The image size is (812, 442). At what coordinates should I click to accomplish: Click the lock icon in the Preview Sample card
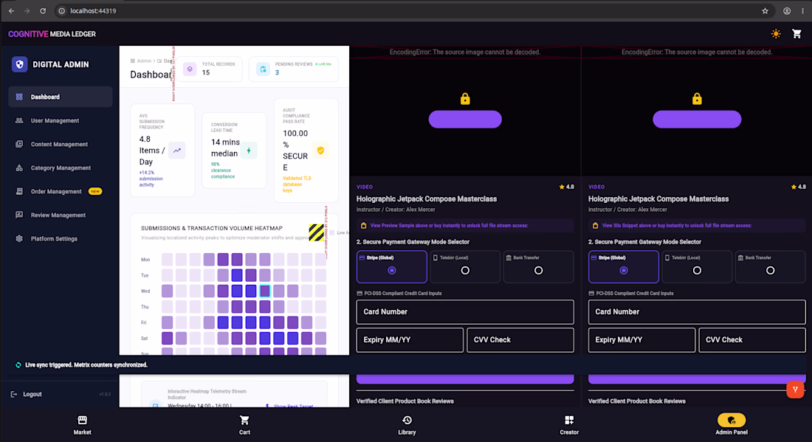[x=465, y=99]
